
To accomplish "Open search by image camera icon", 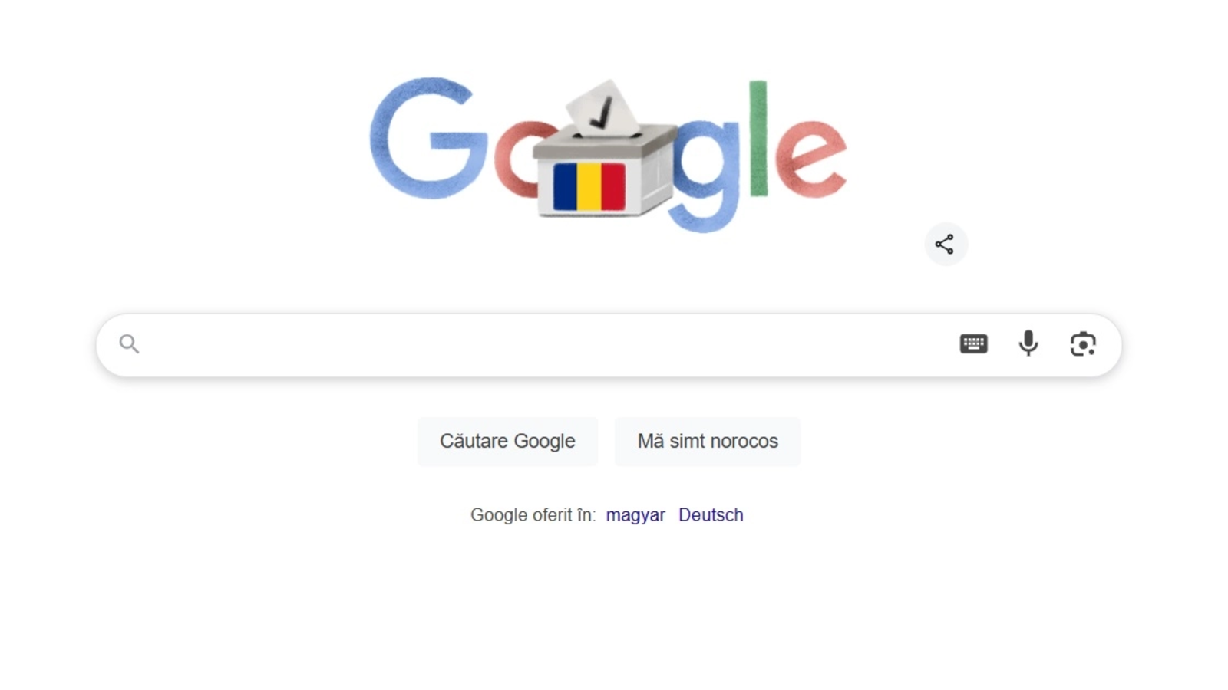I will point(1083,344).
